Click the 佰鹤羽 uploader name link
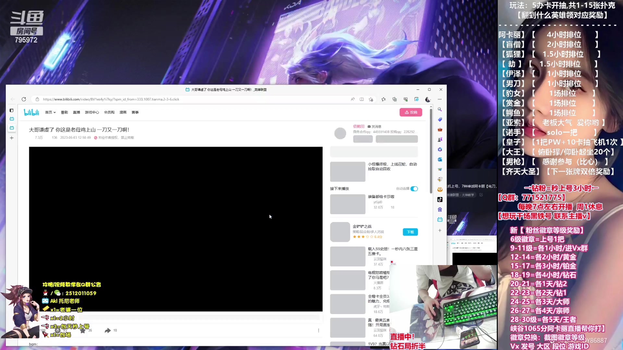The height and width of the screenshot is (350, 623). tap(359, 126)
